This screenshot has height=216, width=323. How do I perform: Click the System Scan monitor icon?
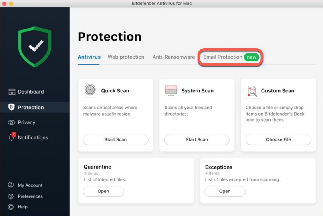171,90
